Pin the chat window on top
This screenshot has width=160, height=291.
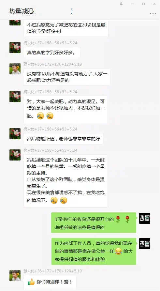pos(121,4)
